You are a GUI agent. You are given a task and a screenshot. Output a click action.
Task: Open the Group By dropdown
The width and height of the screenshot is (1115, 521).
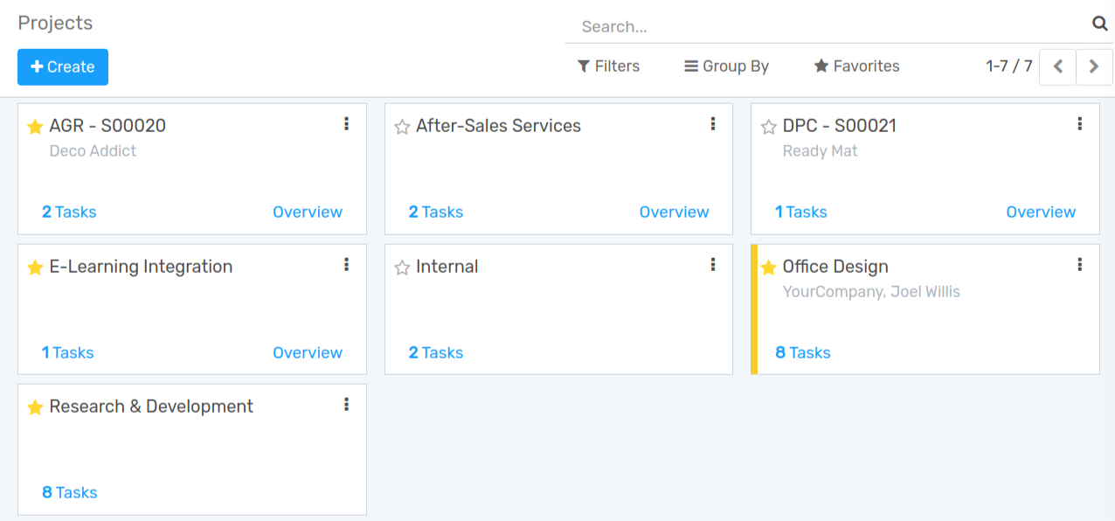click(726, 66)
